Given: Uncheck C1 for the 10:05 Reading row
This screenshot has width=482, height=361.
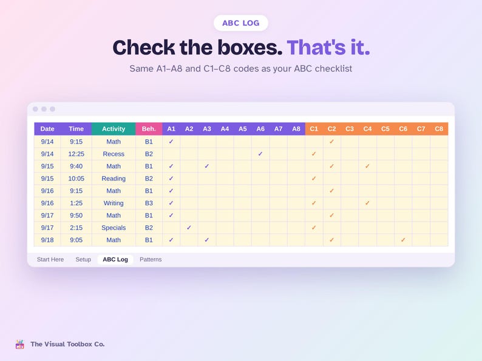Looking at the screenshot, I should [314, 179].
